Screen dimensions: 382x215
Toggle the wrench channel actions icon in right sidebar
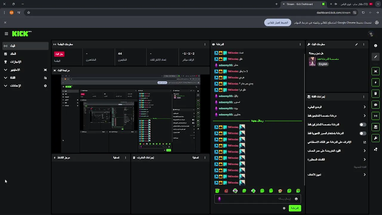point(375,138)
